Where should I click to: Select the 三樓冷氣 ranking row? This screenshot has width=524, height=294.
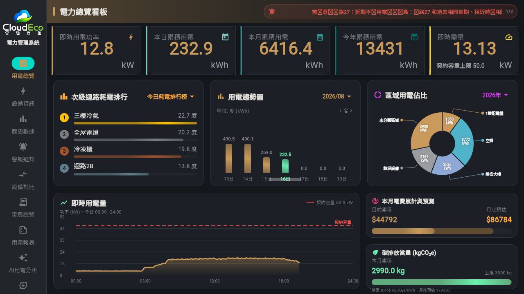tap(128, 118)
